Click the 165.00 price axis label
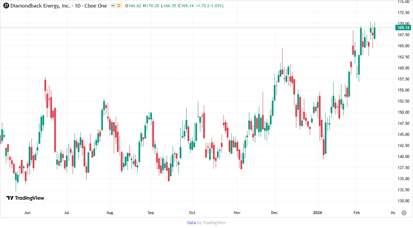The width and height of the screenshot is (413, 228). pos(403,46)
